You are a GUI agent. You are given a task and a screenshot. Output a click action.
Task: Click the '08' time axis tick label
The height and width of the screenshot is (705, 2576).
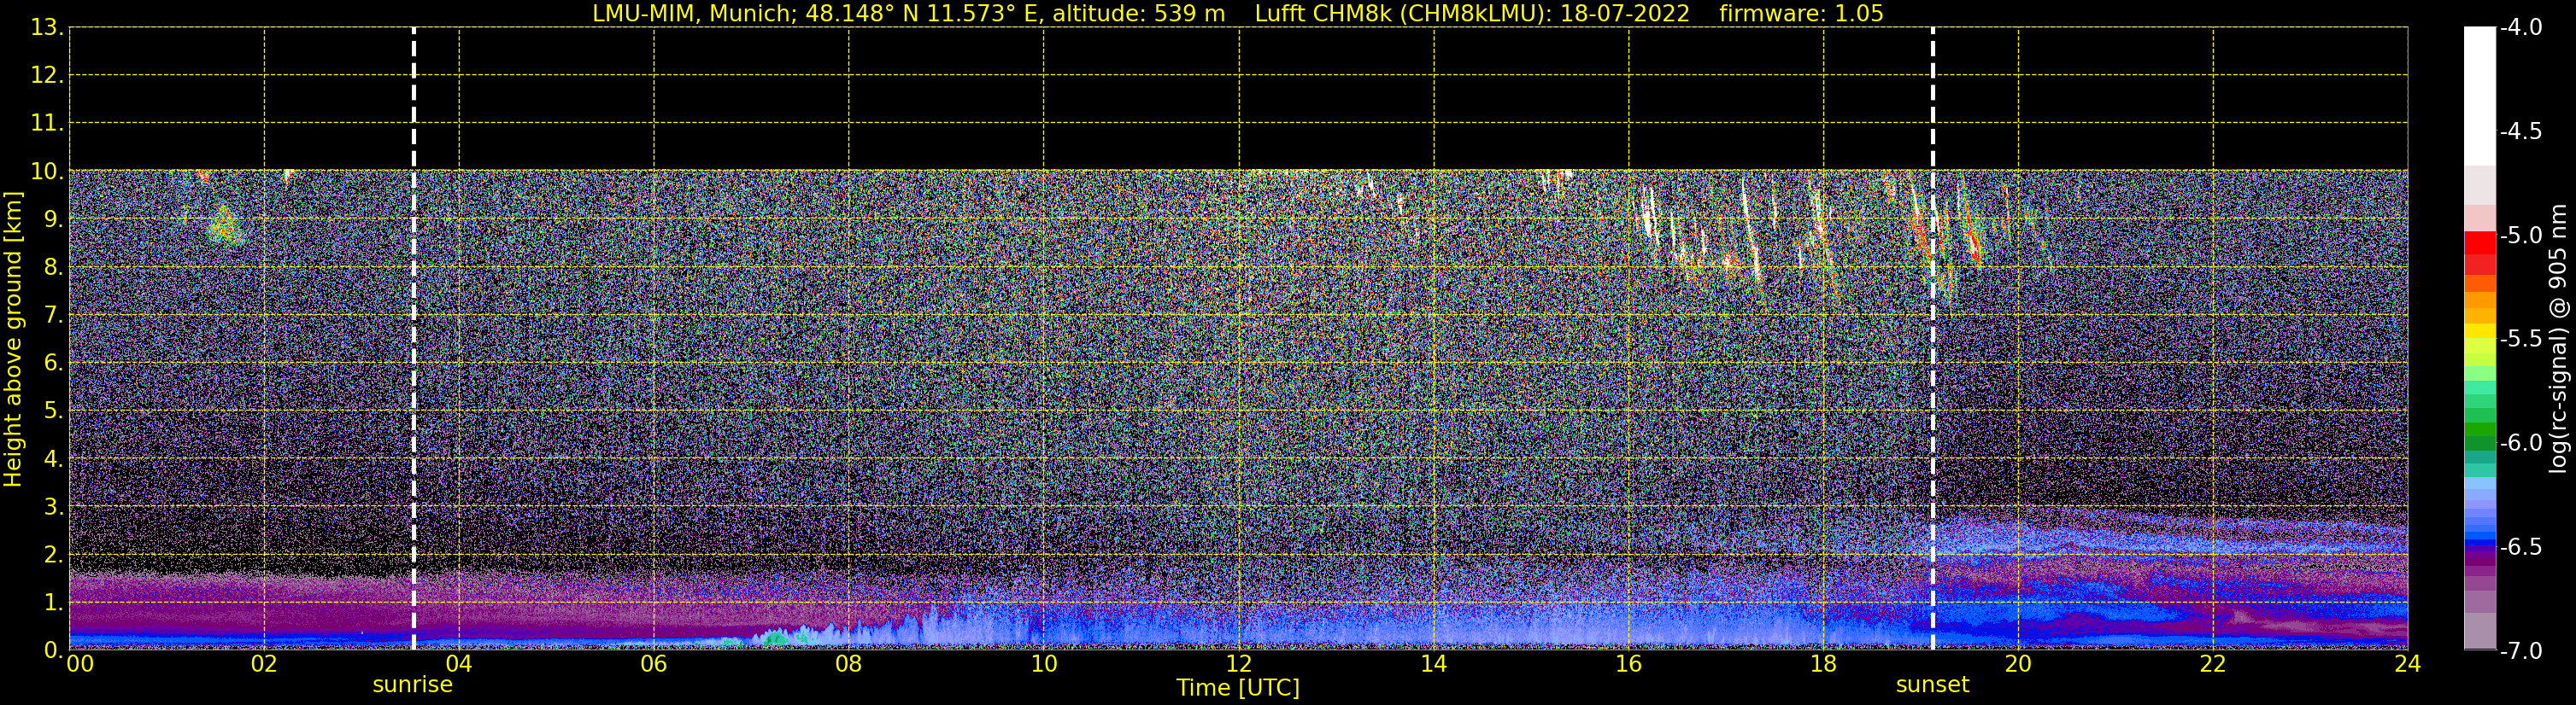[x=849, y=664]
